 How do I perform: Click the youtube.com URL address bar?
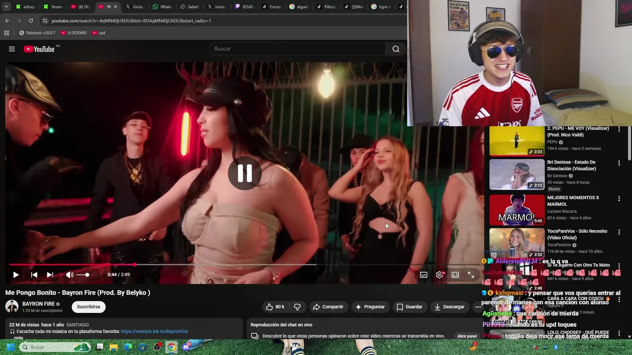(x=222, y=21)
